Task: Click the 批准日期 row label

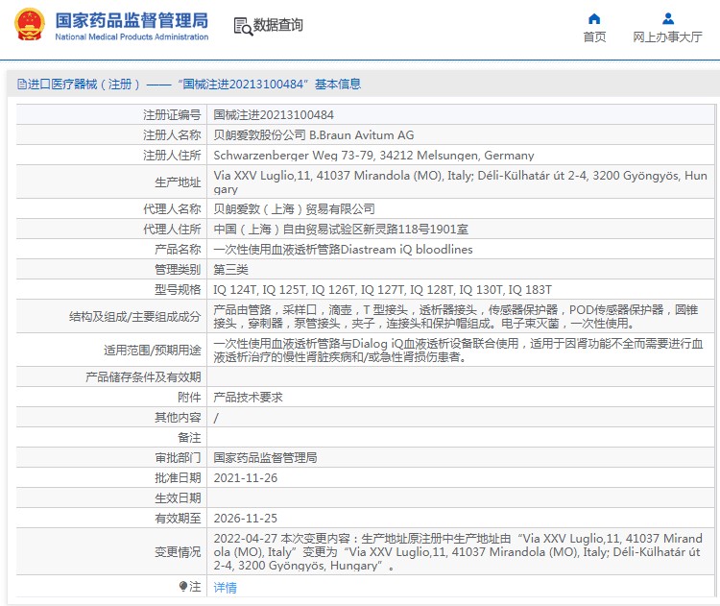Action: pyautogui.click(x=178, y=478)
